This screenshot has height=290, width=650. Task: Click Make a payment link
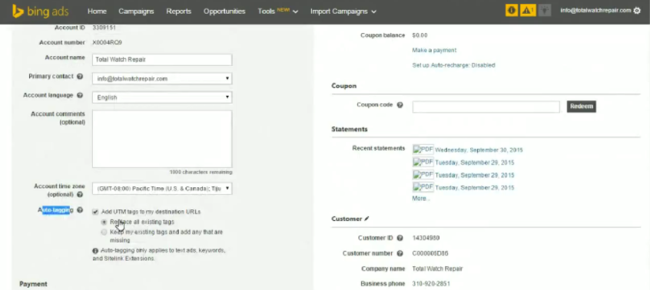point(434,50)
